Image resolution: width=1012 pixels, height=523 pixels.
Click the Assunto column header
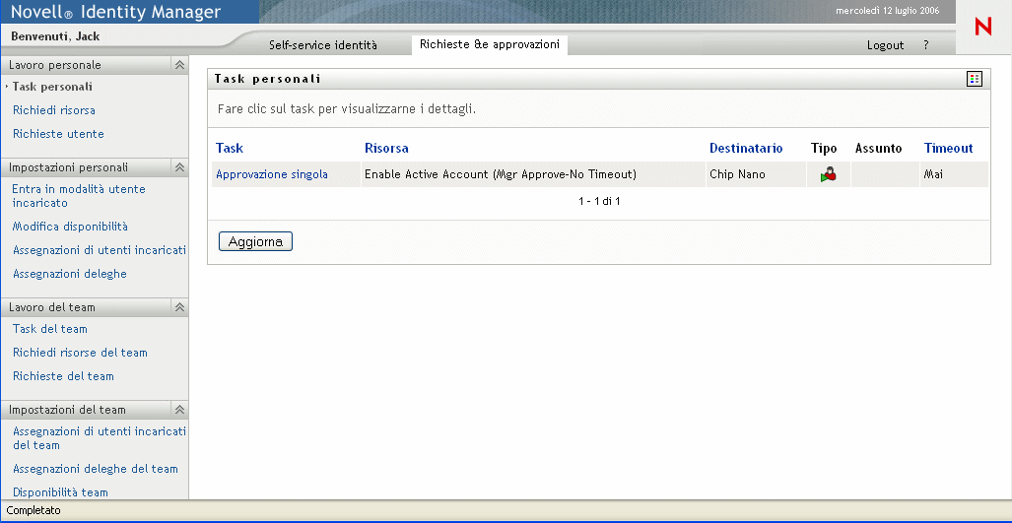[x=878, y=149]
